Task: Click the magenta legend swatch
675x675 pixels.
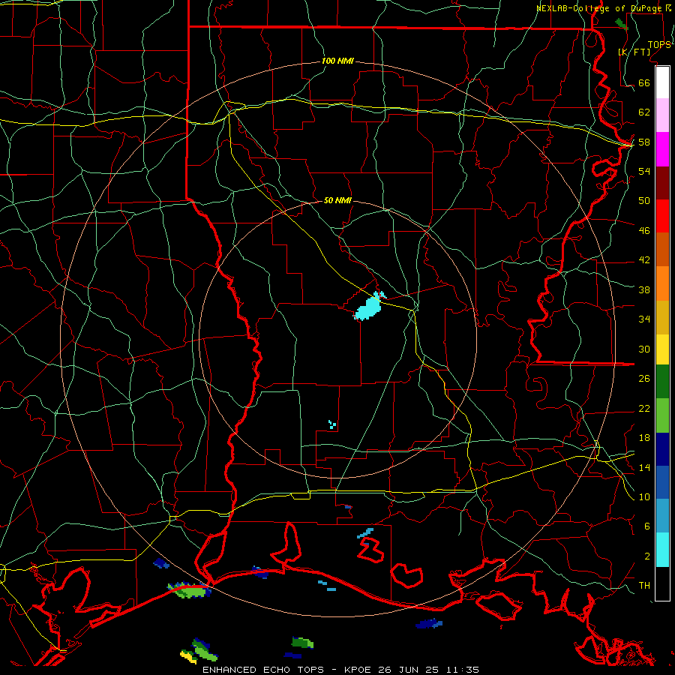Action: pos(662,149)
